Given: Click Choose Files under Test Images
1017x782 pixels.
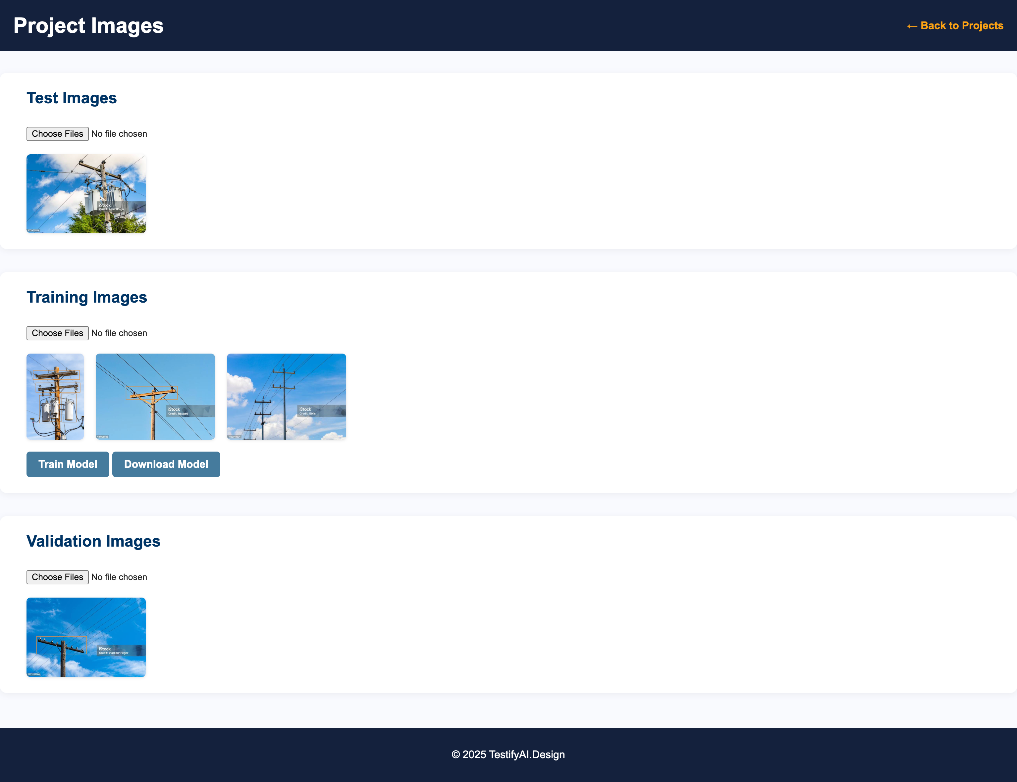Looking at the screenshot, I should click(57, 134).
